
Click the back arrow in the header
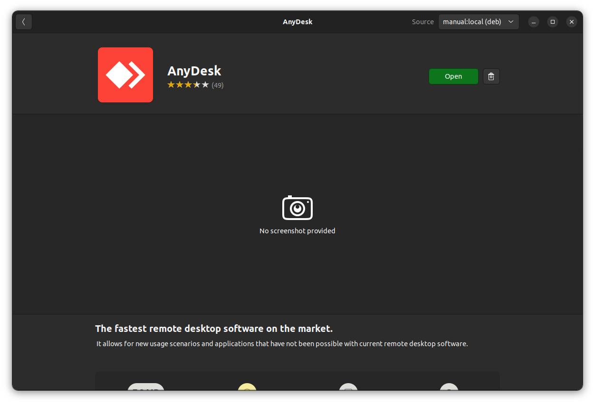[x=23, y=21]
